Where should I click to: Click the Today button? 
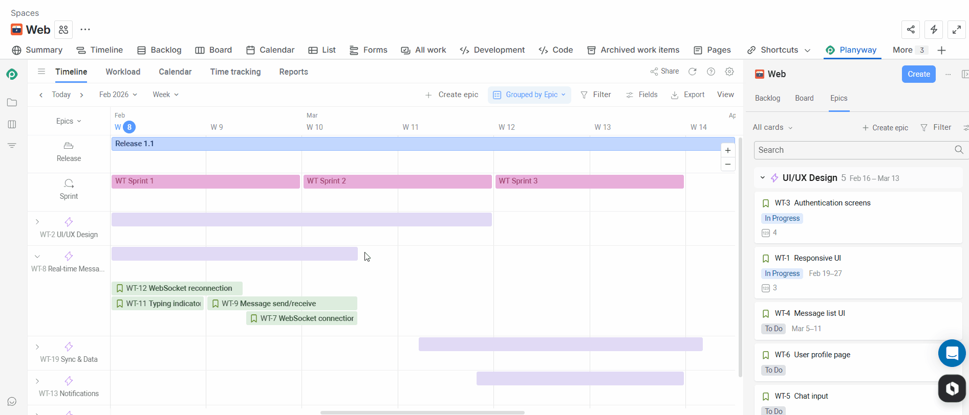[61, 95]
